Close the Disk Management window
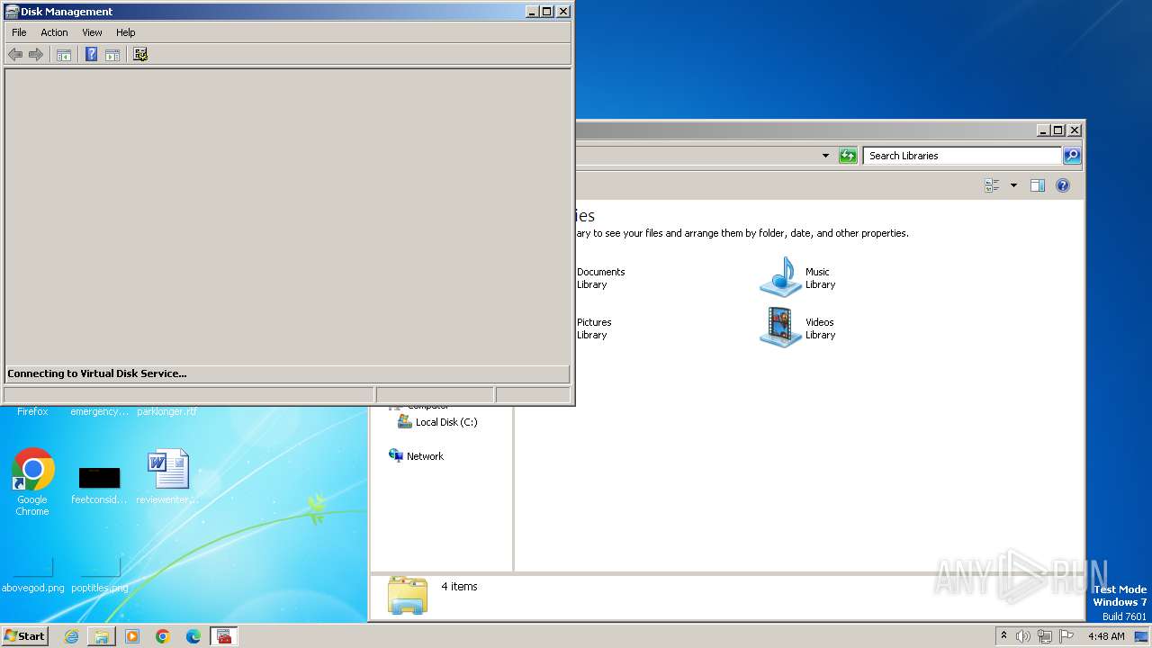 pyautogui.click(x=563, y=12)
